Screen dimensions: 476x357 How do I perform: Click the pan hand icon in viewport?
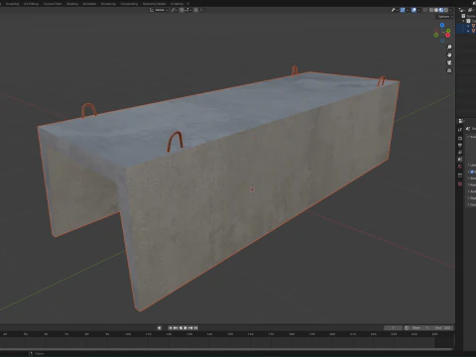click(449, 55)
